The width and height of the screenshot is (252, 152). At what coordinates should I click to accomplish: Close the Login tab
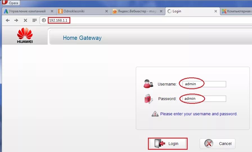[216, 11]
